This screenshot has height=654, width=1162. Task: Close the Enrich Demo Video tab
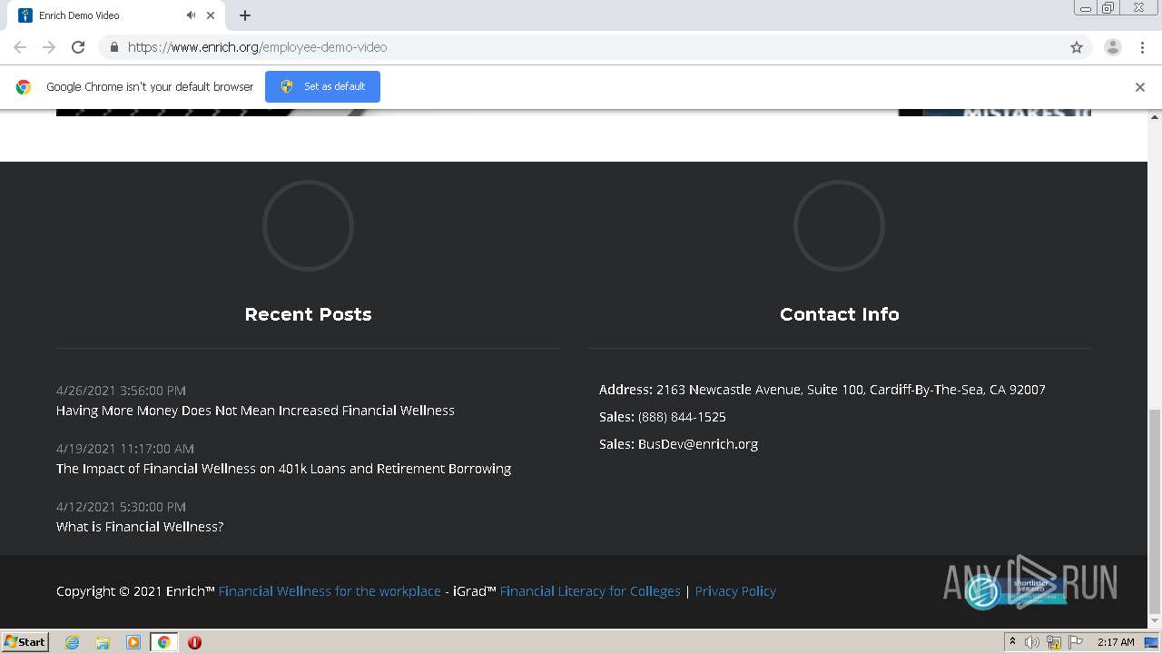(211, 15)
